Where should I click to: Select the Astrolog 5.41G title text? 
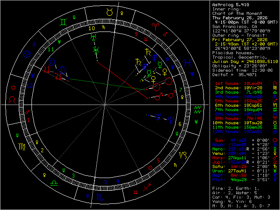[233, 5]
